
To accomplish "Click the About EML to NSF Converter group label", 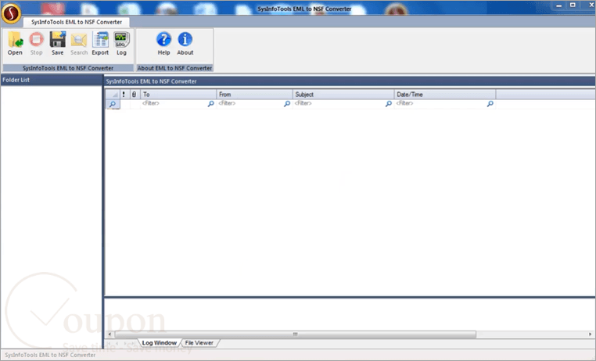I will click(x=174, y=68).
